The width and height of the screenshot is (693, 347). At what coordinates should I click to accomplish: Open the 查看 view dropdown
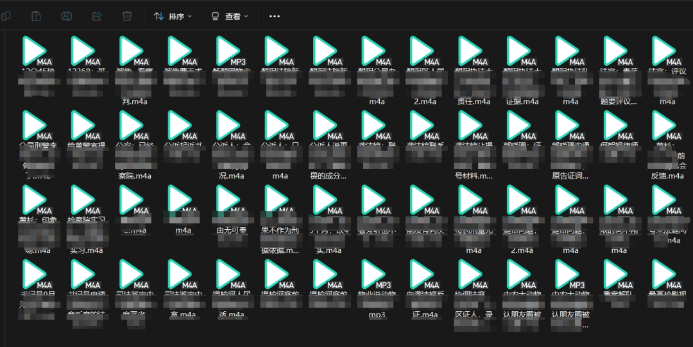tap(230, 16)
